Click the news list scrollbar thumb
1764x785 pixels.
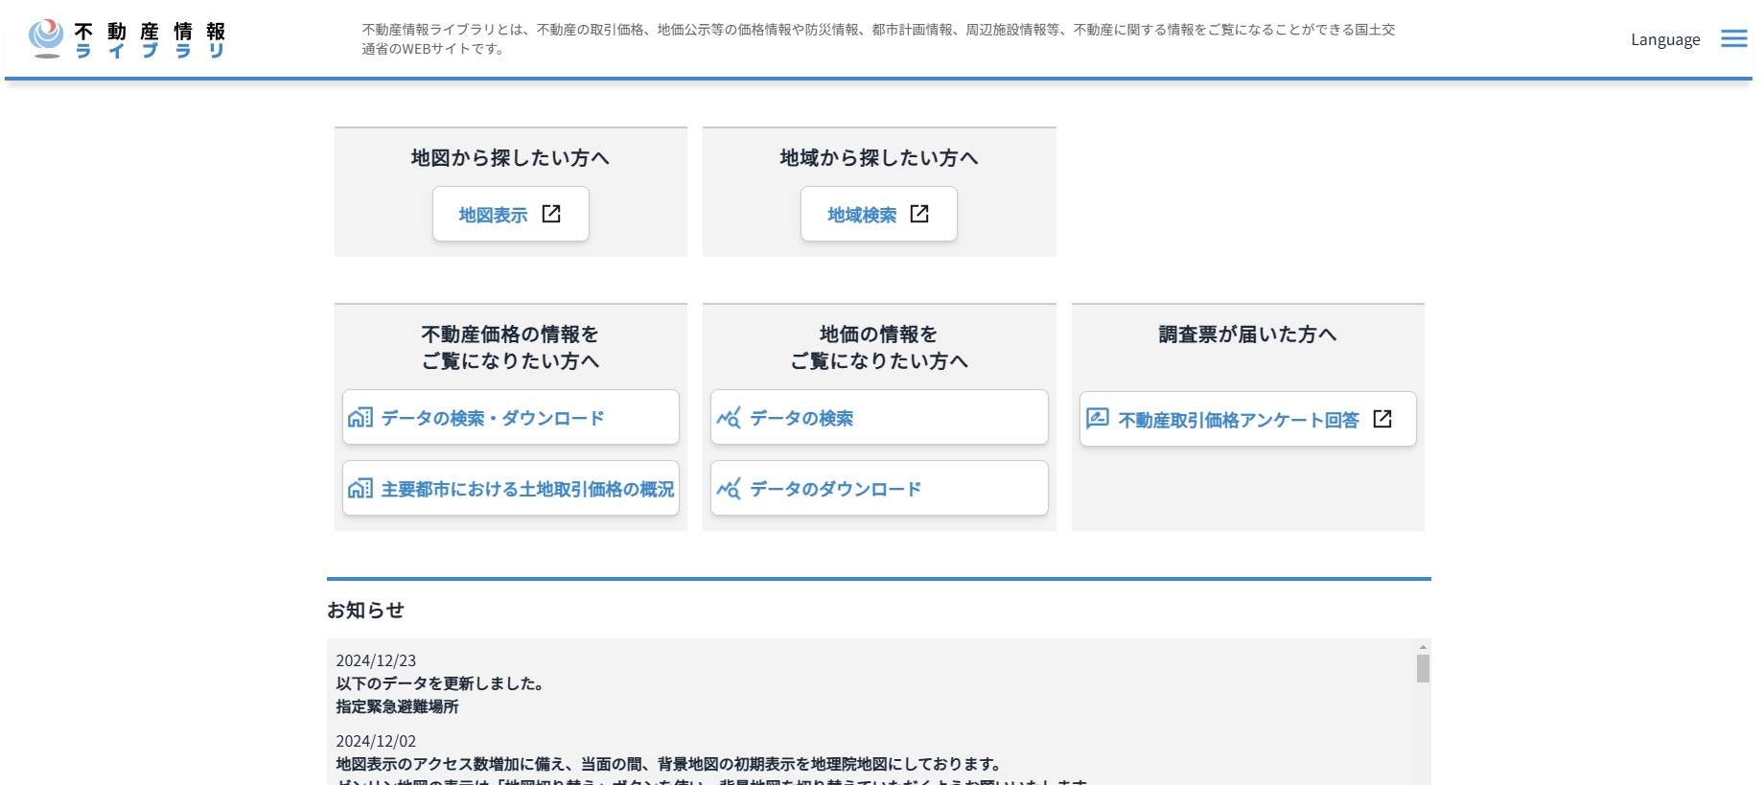1423,669
